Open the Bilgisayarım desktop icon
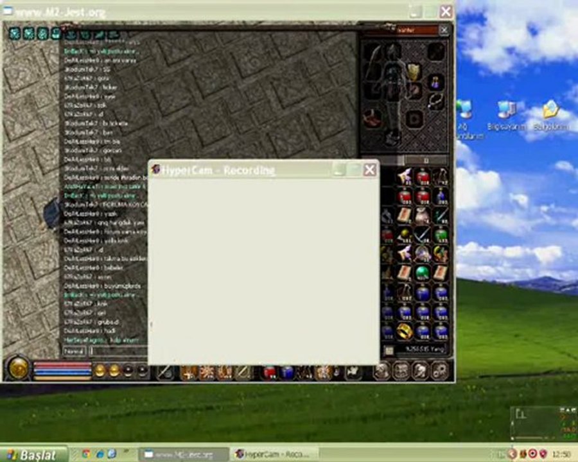Image resolution: width=578 pixels, height=462 pixels. pyautogui.click(x=506, y=116)
